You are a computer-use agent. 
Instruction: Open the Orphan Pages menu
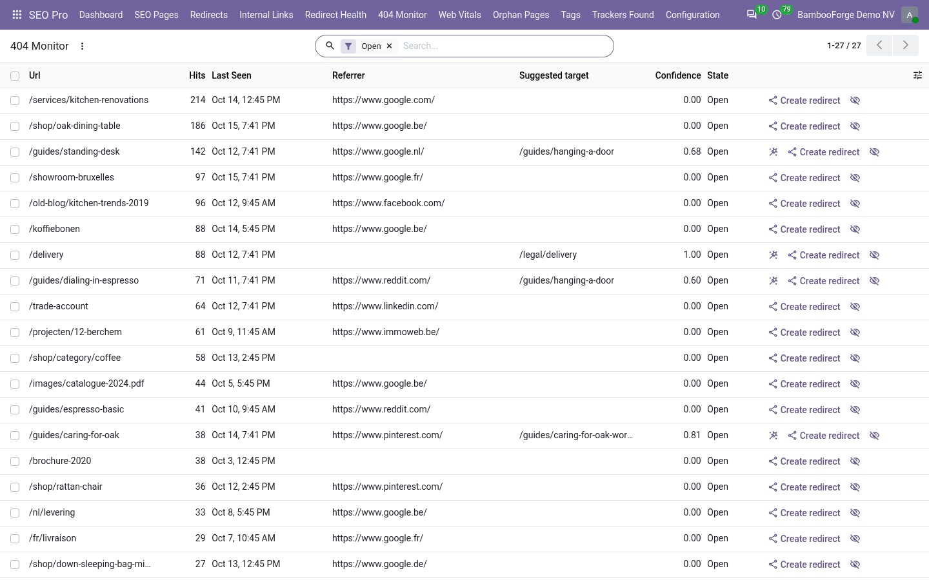pos(521,15)
